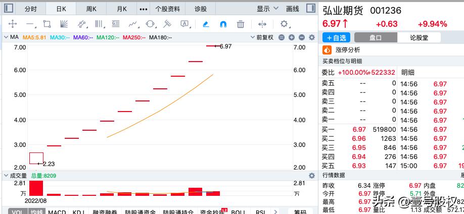Click the 明细 column header

[407, 72]
